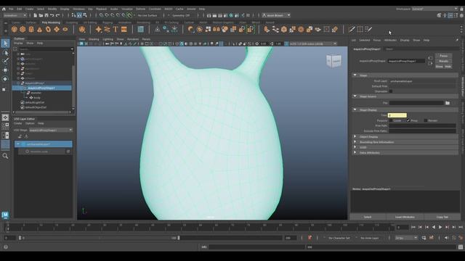465x261 pixels.
Task: Enable the Render purpose checkbox
Action: pyautogui.click(x=426, y=120)
